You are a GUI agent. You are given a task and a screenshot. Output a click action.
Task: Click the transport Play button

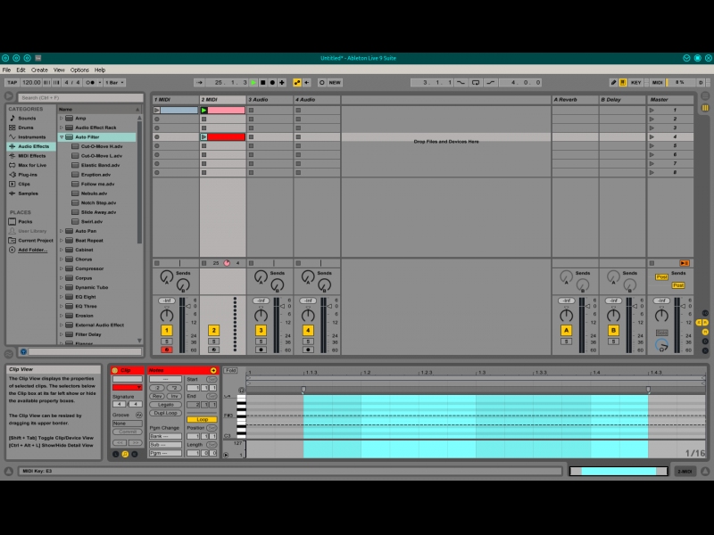click(253, 82)
